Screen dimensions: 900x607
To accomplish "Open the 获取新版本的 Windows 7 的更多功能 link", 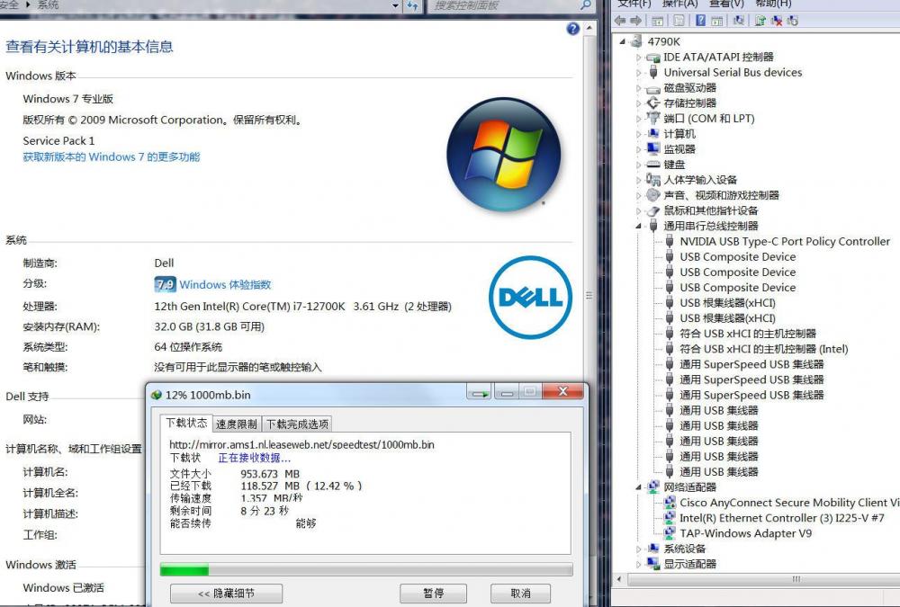I will pyautogui.click(x=112, y=156).
